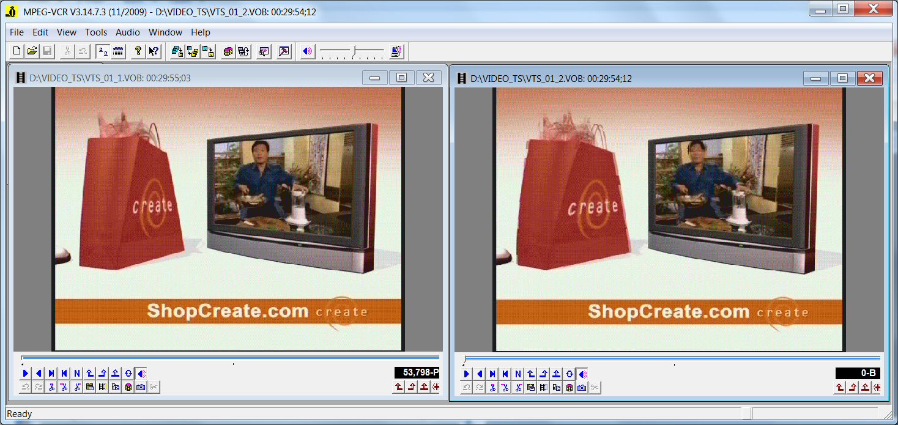Image resolution: width=898 pixels, height=425 pixels.
Task: Click the video frame in VTS_01_2.VOB window
Action: pos(669,219)
